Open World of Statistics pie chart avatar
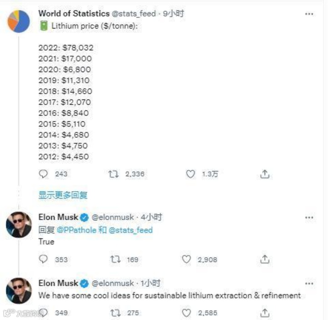 pos(19,21)
